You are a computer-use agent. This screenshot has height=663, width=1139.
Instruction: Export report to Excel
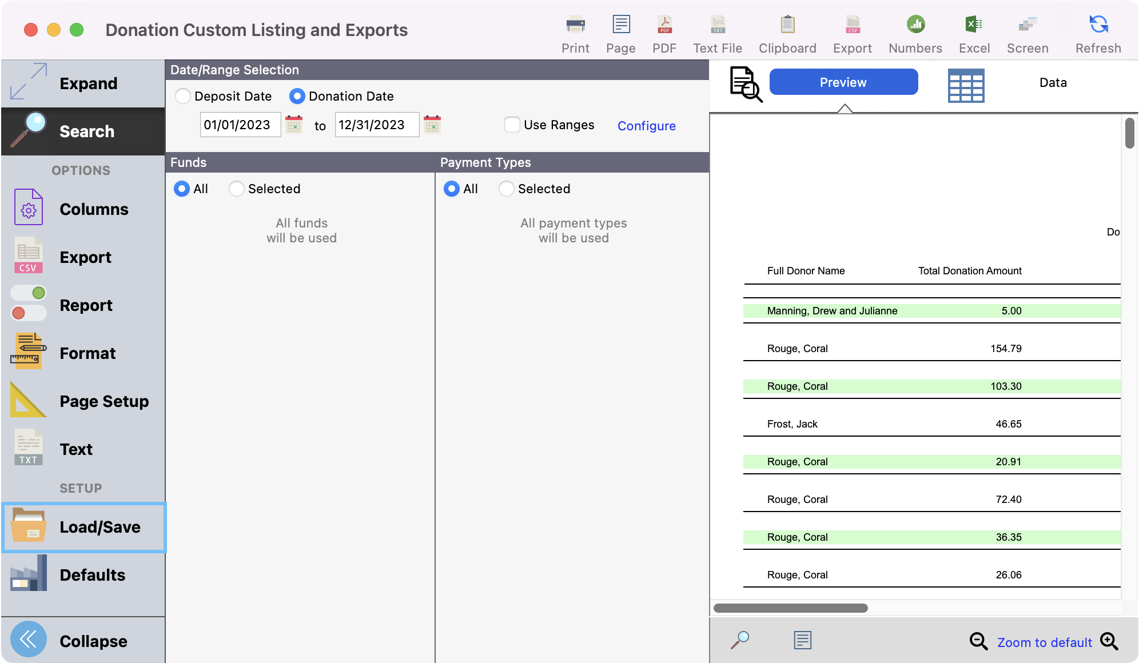tap(974, 25)
